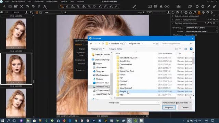Click the X Delete icon in top toolbar

click(x=22, y=6)
